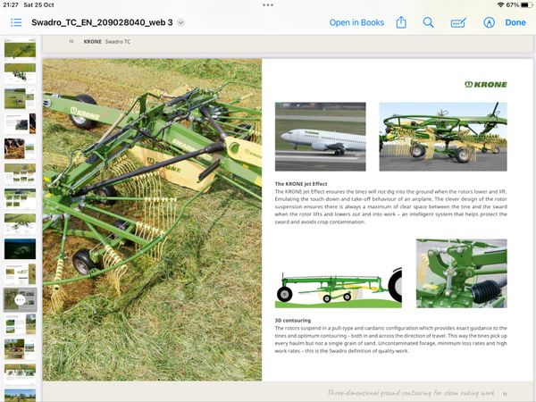
Task: Tap the document title Swadro_TC_EN_209028040_web 3
Action: [102, 22]
